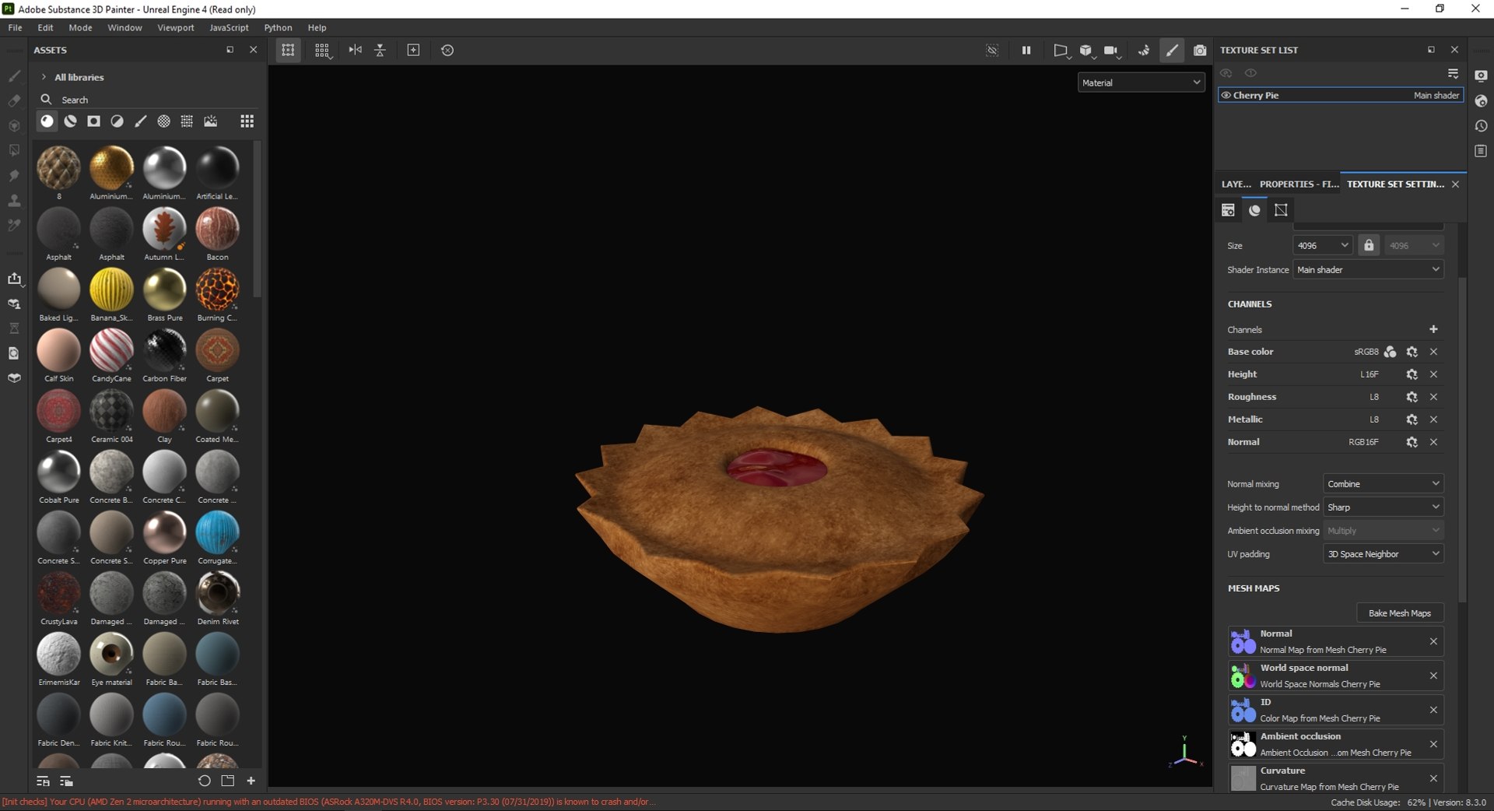Viewport: 1494px width, 811px height.
Task: Open the File menu
Action: point(15,27)
